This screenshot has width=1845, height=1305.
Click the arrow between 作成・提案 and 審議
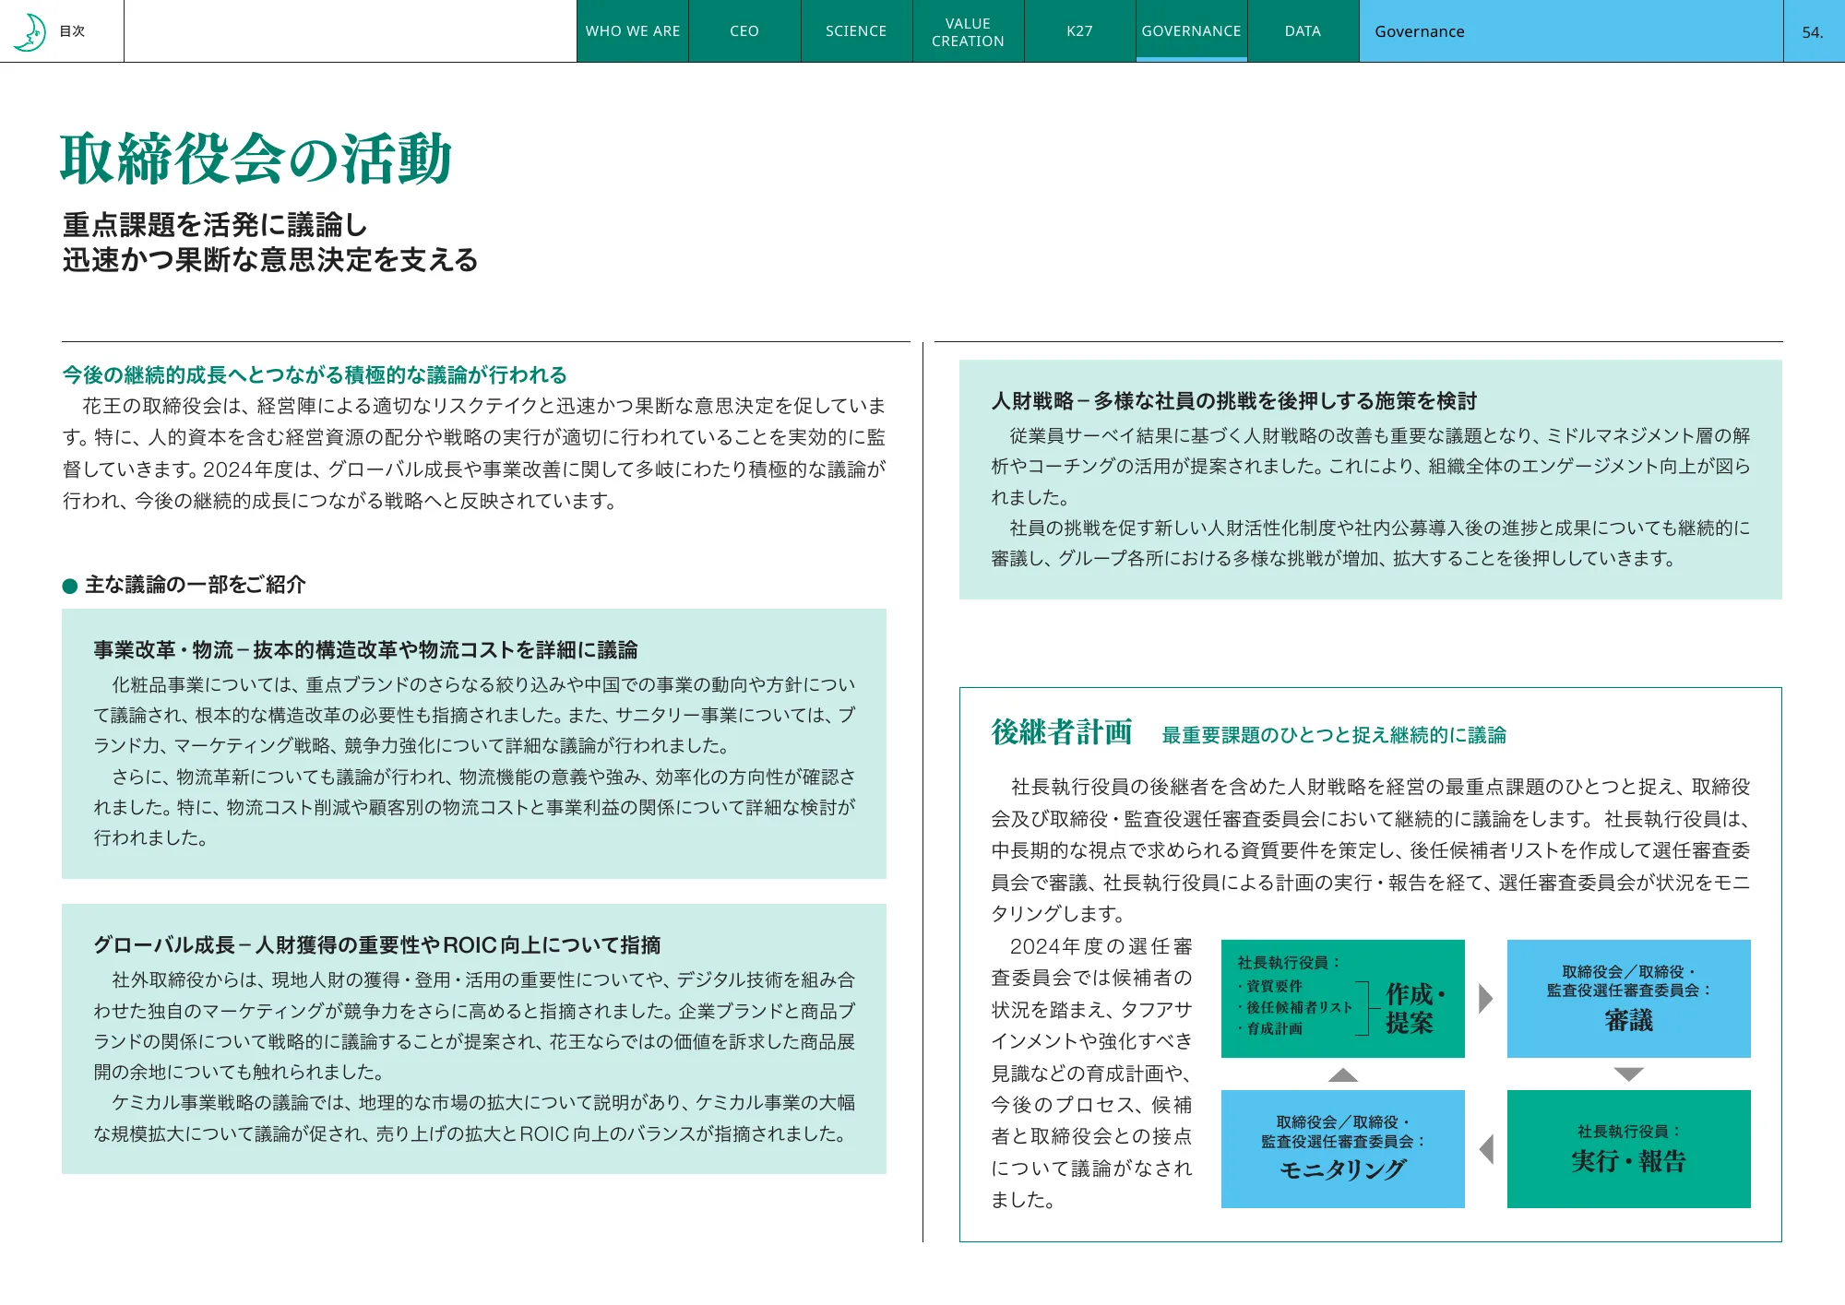click(1483, 1001)
